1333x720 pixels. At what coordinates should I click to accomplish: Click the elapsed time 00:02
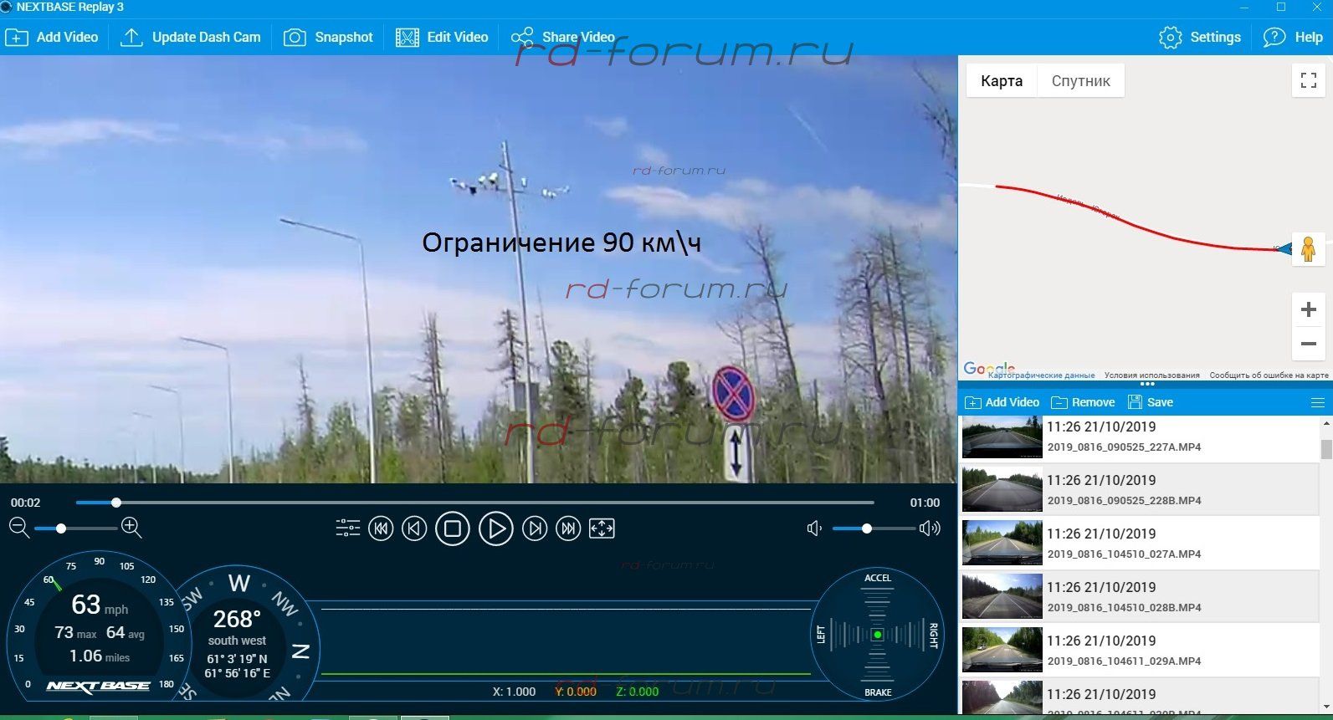25,503
